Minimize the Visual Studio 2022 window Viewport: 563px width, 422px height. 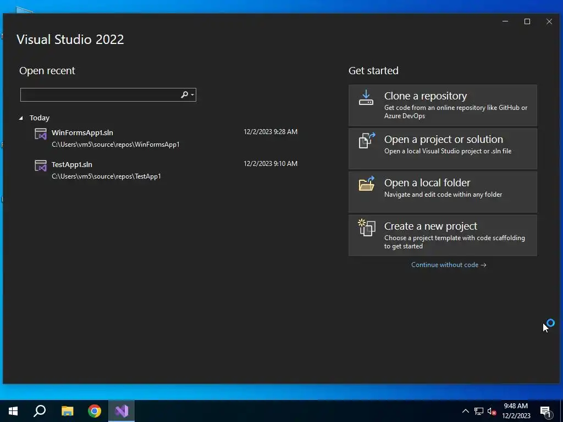pyautogui.click(x=505, y=21)
